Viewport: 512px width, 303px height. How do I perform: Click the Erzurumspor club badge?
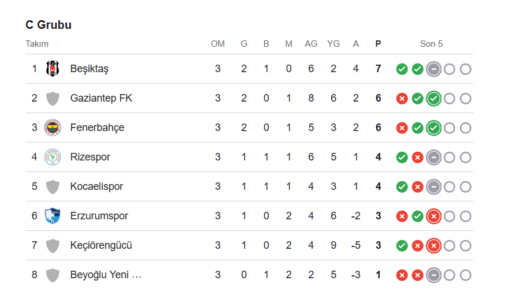pyautogui.click(x=53, y=216)
